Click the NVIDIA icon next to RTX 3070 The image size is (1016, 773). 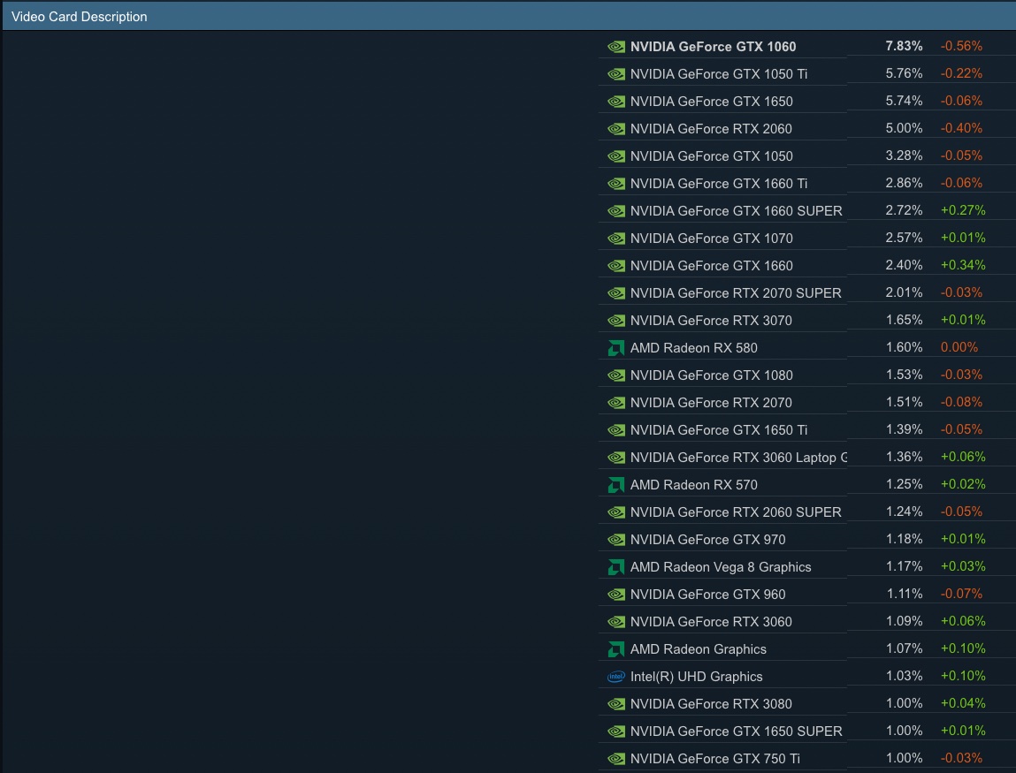pos(616,321)
